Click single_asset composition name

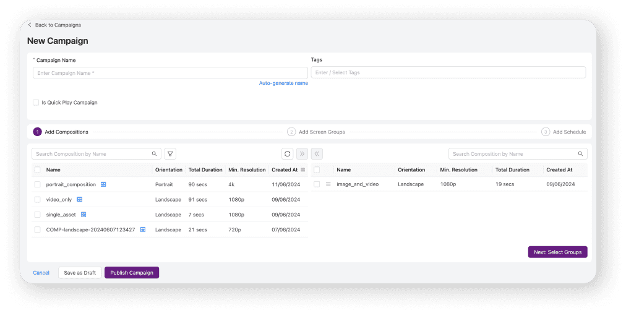pos(61,215)
